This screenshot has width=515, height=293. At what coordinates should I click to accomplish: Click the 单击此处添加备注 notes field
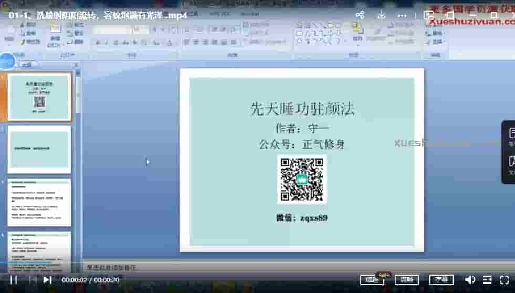pyautogui.click(x=112, y=268)
